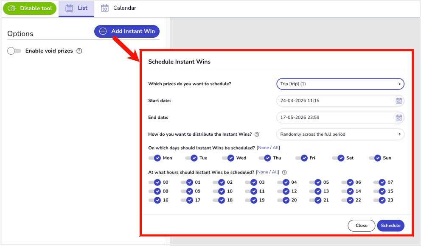Viewport: 421px width, 246px height.
Task: Open the End date calendar picker icon
Action: point(399,117)
